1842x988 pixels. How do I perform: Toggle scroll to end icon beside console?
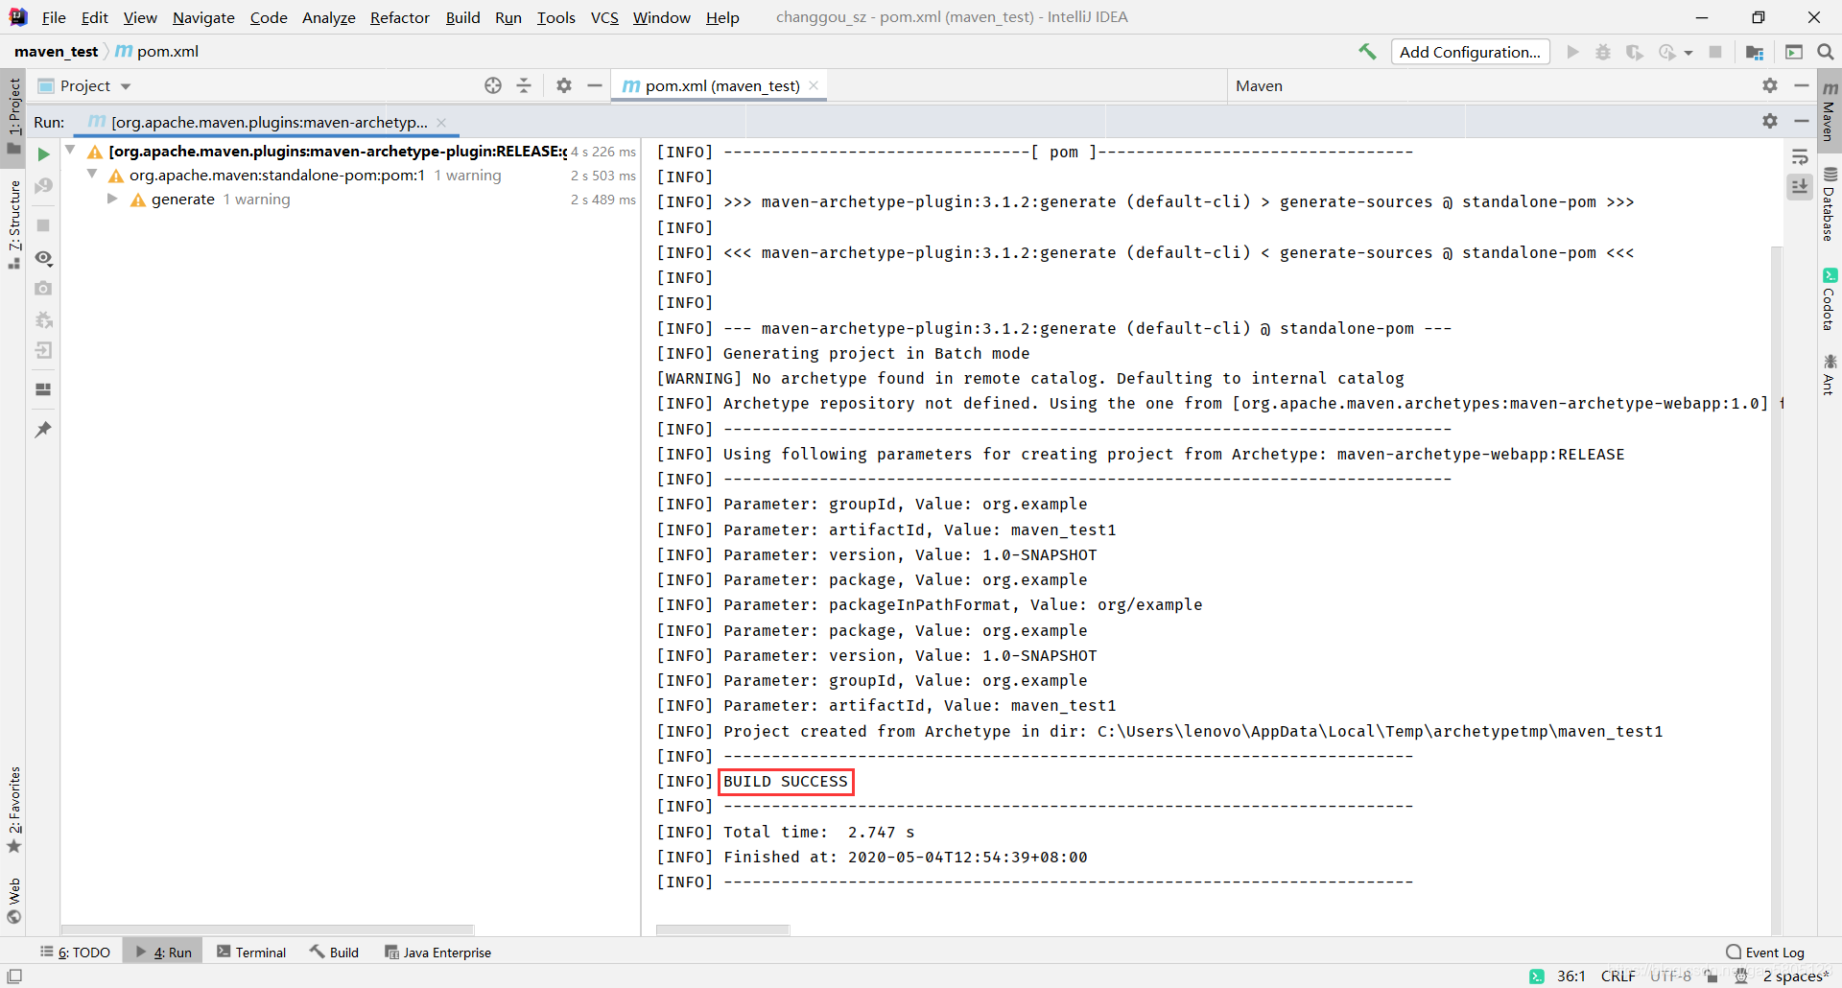tap(1800, 186)
